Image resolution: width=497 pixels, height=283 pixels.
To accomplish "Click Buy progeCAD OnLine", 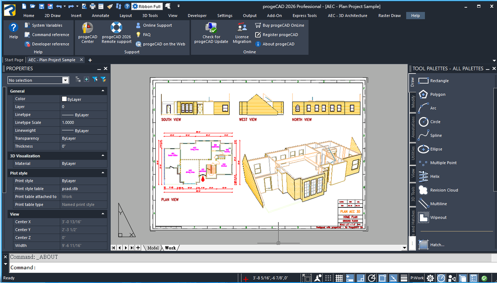I will tap(280, 25).
